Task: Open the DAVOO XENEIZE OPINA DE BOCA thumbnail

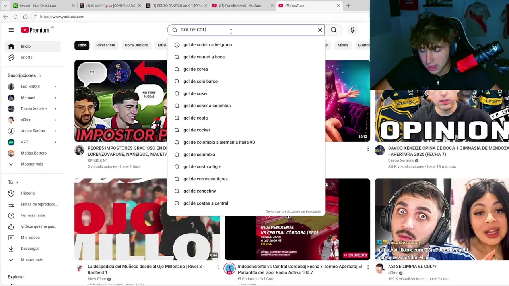Action: pos(442,116)
